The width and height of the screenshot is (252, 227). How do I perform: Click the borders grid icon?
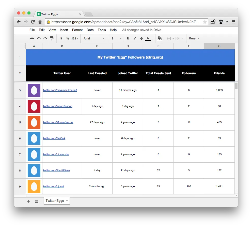tap(169, 38)
